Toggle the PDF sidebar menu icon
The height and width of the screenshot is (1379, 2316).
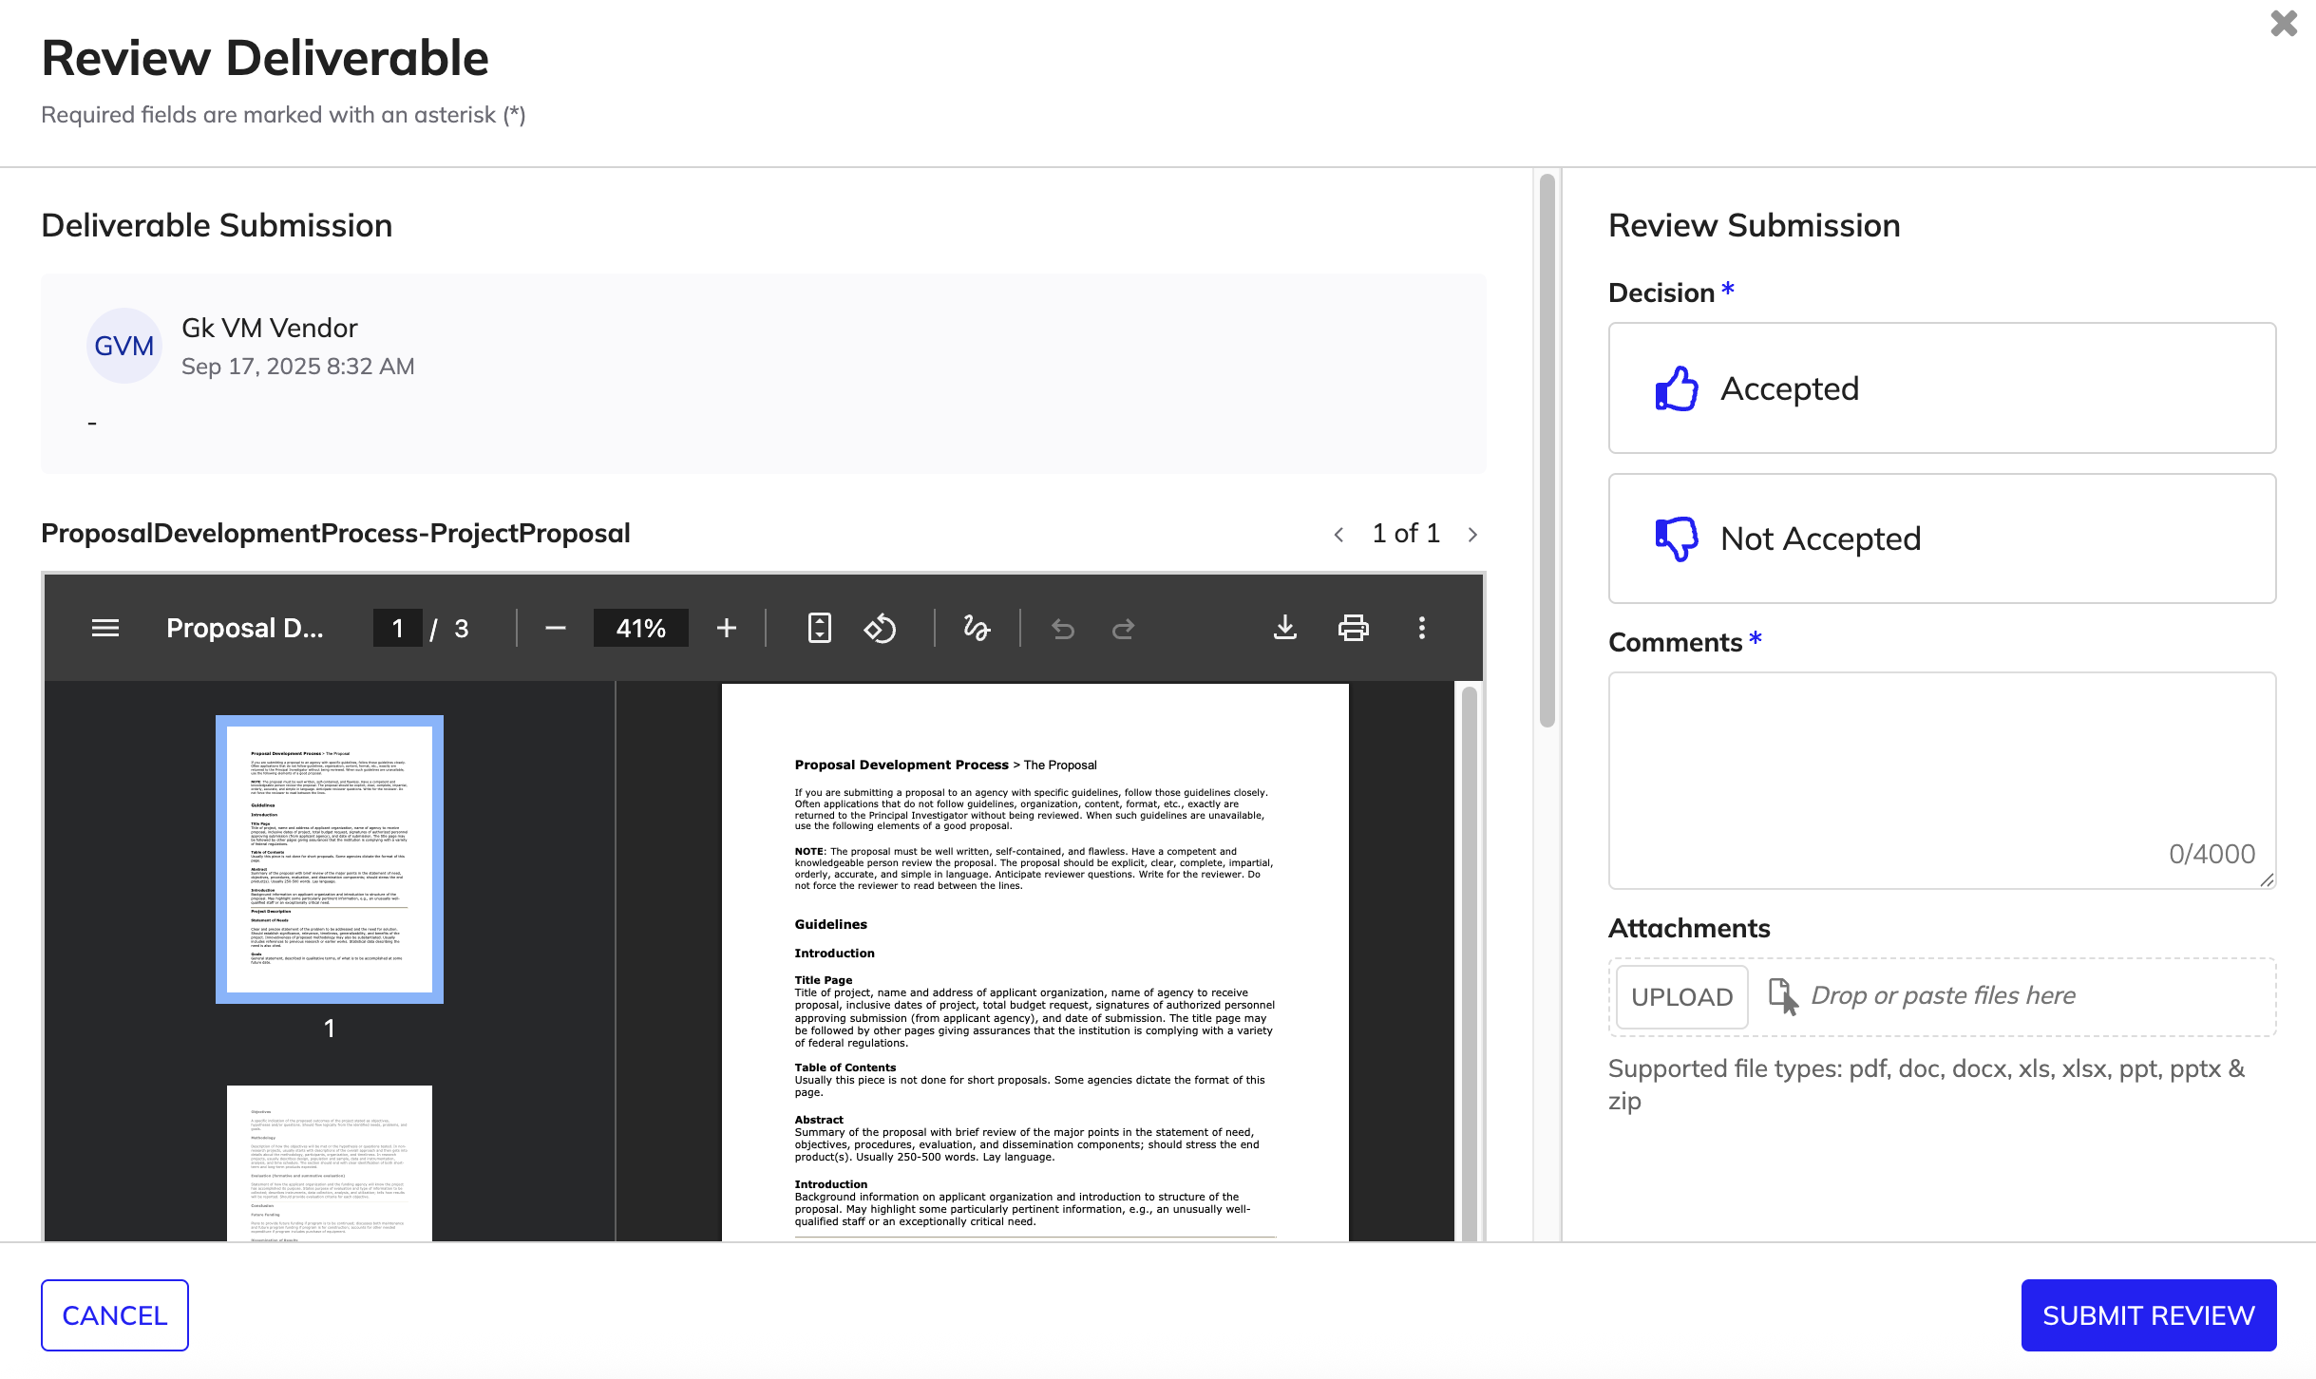point(105,628)
